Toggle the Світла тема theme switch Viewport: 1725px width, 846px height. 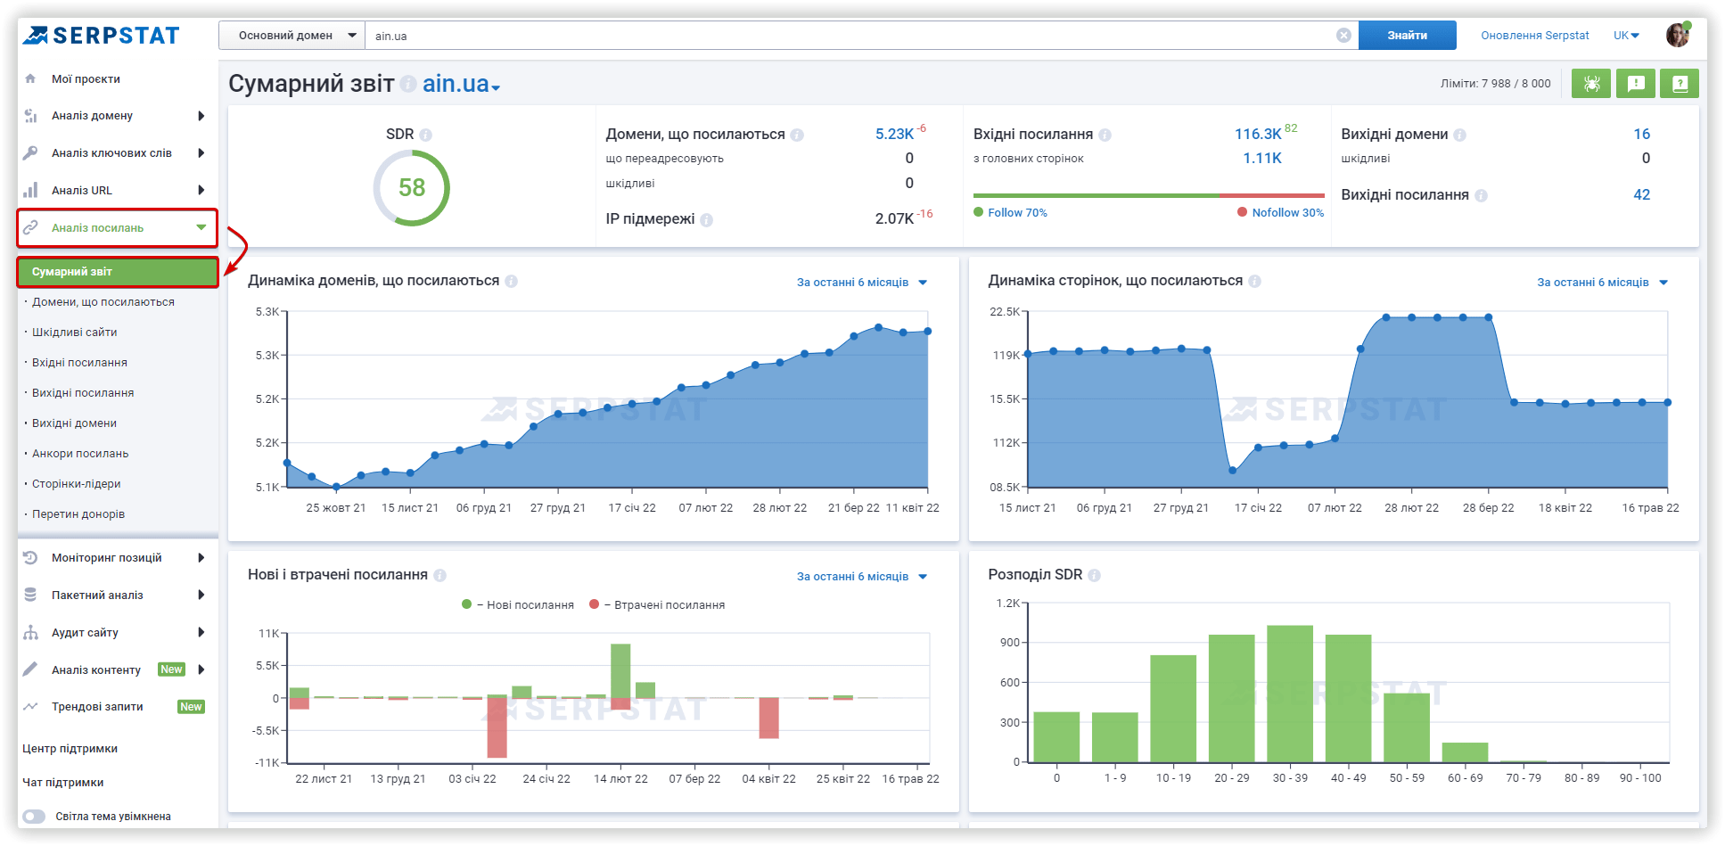34,817
